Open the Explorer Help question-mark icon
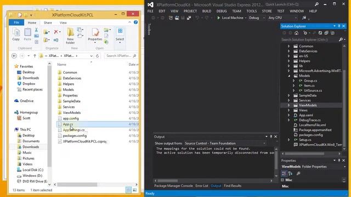The image size is (351, 197). pyautogui.click(x=135, y=22)
